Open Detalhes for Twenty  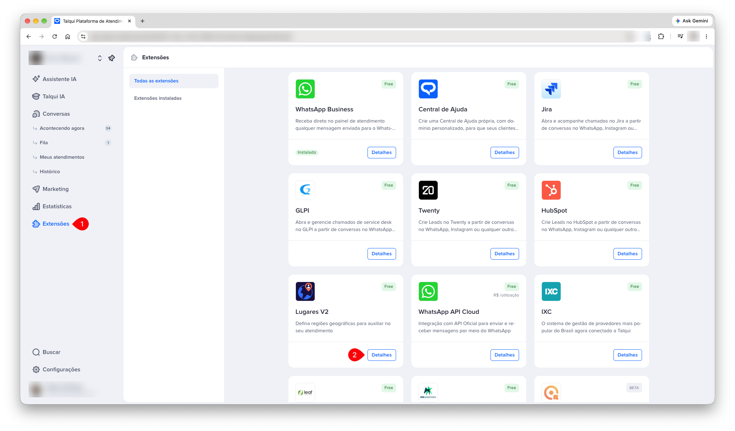pyautogui.click(x=505, y=254)
